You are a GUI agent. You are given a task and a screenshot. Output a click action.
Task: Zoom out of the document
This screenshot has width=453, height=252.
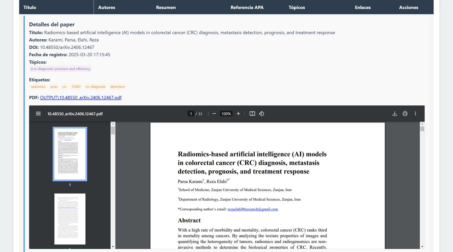point(214,113)
